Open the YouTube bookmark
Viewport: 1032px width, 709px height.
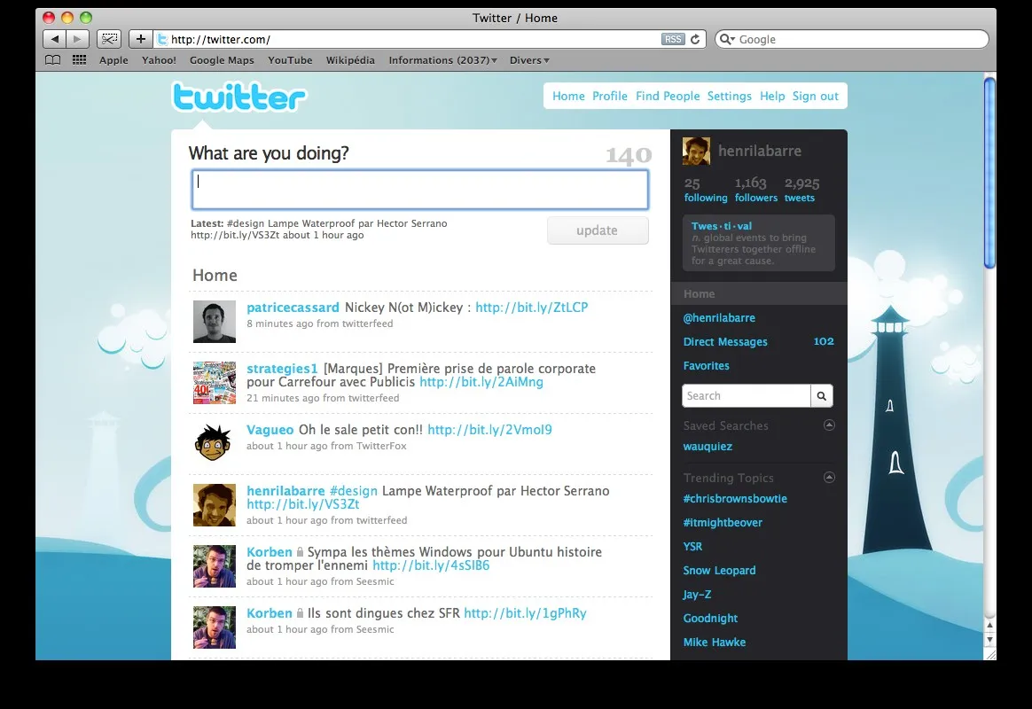click(x=290, y=60)
